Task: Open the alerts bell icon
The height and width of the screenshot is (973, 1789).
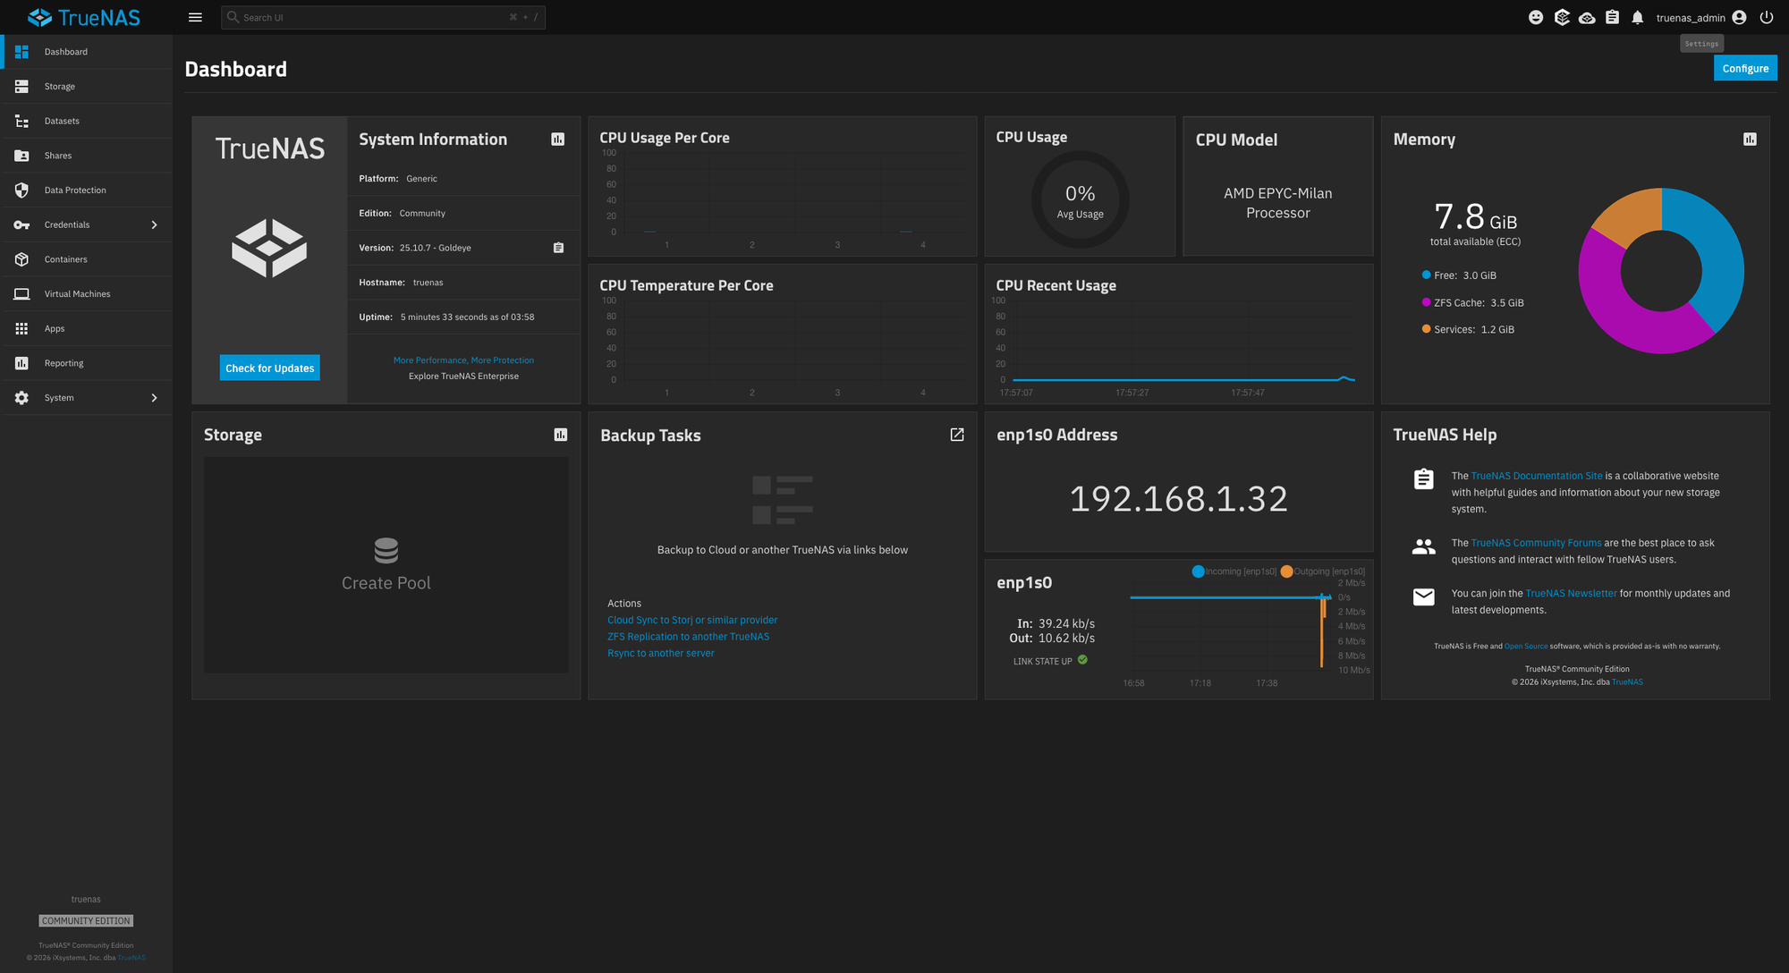Action: [1638, 17]
